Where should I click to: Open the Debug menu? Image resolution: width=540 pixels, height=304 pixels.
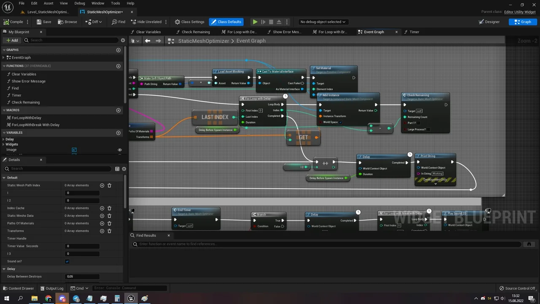coord(79,3)
